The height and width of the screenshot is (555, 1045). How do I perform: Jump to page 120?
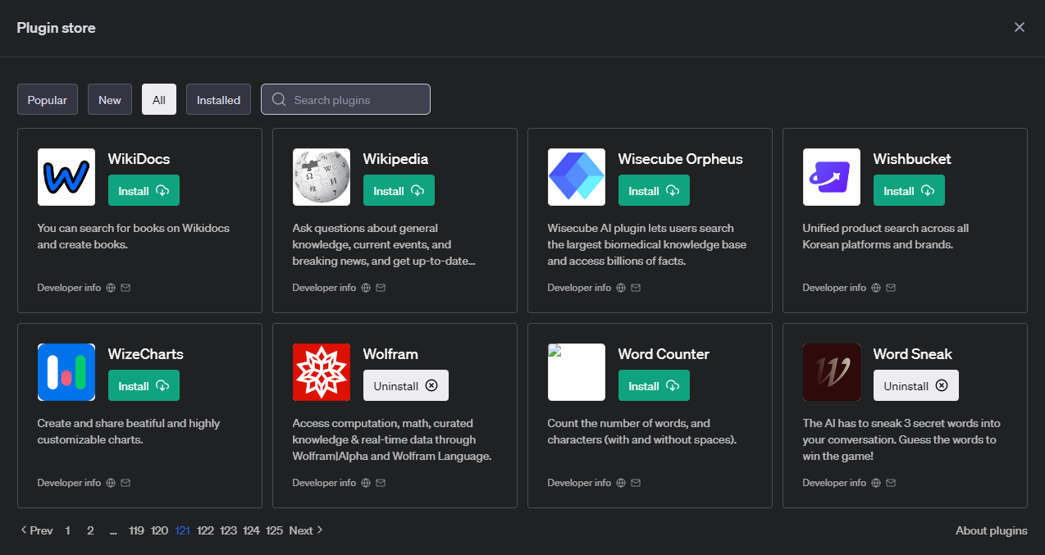tap(159, 530)
